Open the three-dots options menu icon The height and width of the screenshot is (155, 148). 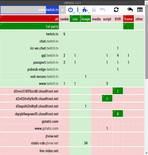[x=78, y=10]
